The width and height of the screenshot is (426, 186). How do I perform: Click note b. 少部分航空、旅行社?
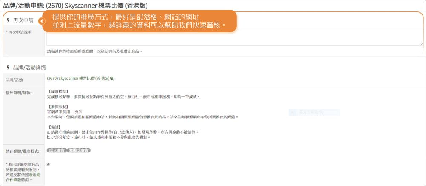[x=99, y=137]
